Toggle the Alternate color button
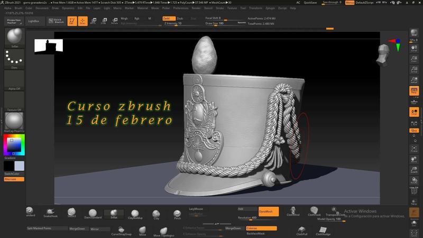This screenshot has height=238, width=423. [14, 179]
